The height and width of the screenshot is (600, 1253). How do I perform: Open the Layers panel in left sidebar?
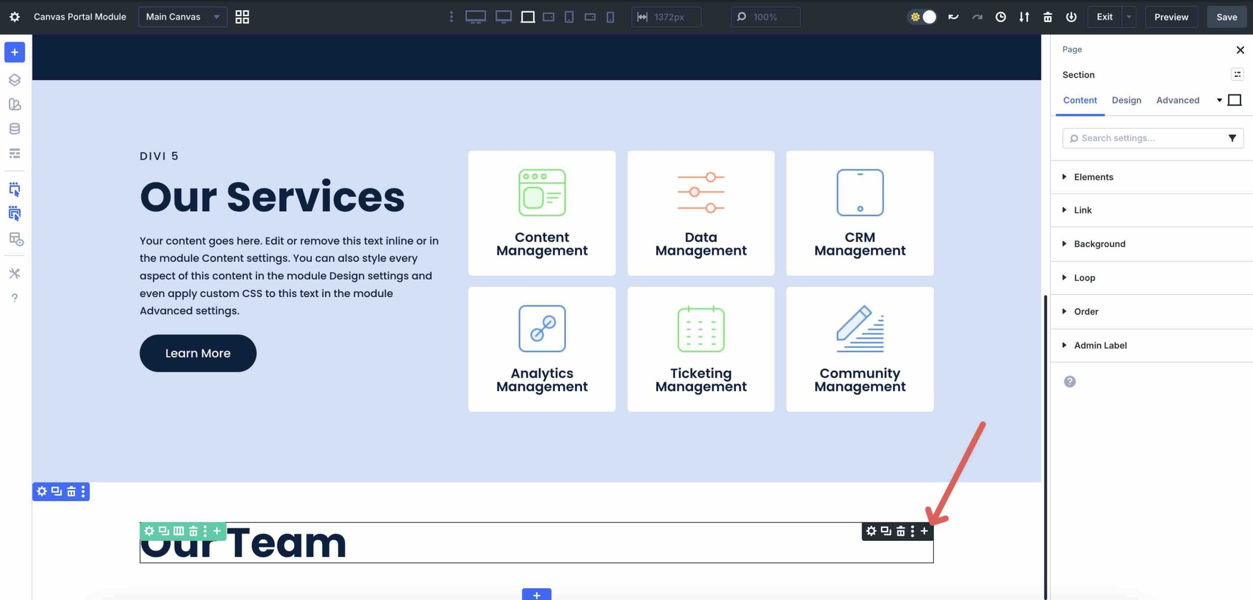[14, 80]
